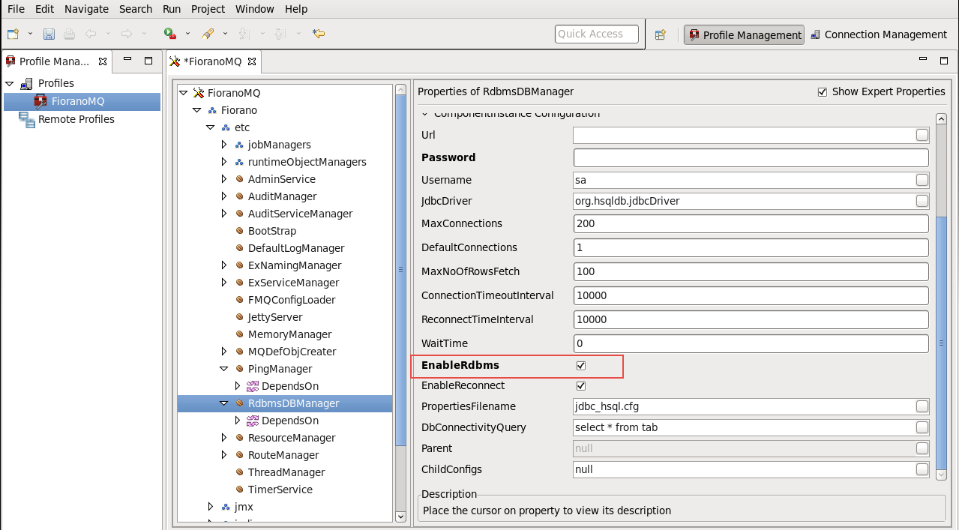Toggle Show Expert Properties checkbox
This screenshot has height=530, width=959.
point(823,92)
